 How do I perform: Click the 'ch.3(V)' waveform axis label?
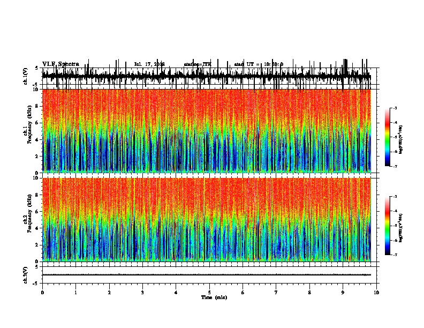coord(26,275)
